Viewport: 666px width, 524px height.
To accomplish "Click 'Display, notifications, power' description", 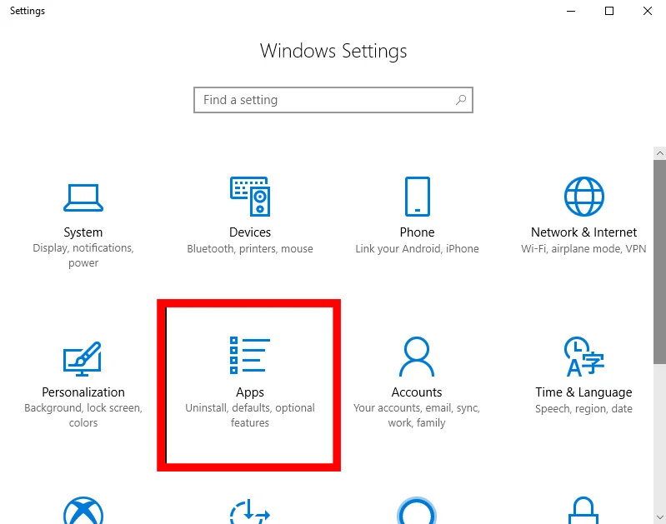I will coord(83,255).
